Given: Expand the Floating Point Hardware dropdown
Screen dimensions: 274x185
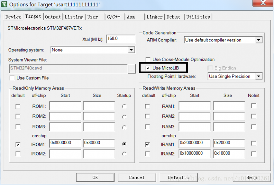Looking at the screenshot, I should click(259, 76).
